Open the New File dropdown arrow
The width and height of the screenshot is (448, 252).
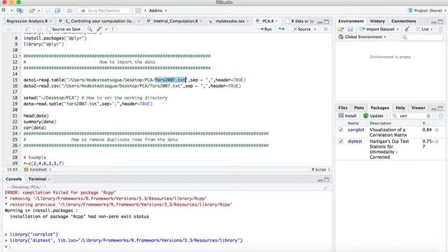(x=12, y=10)
